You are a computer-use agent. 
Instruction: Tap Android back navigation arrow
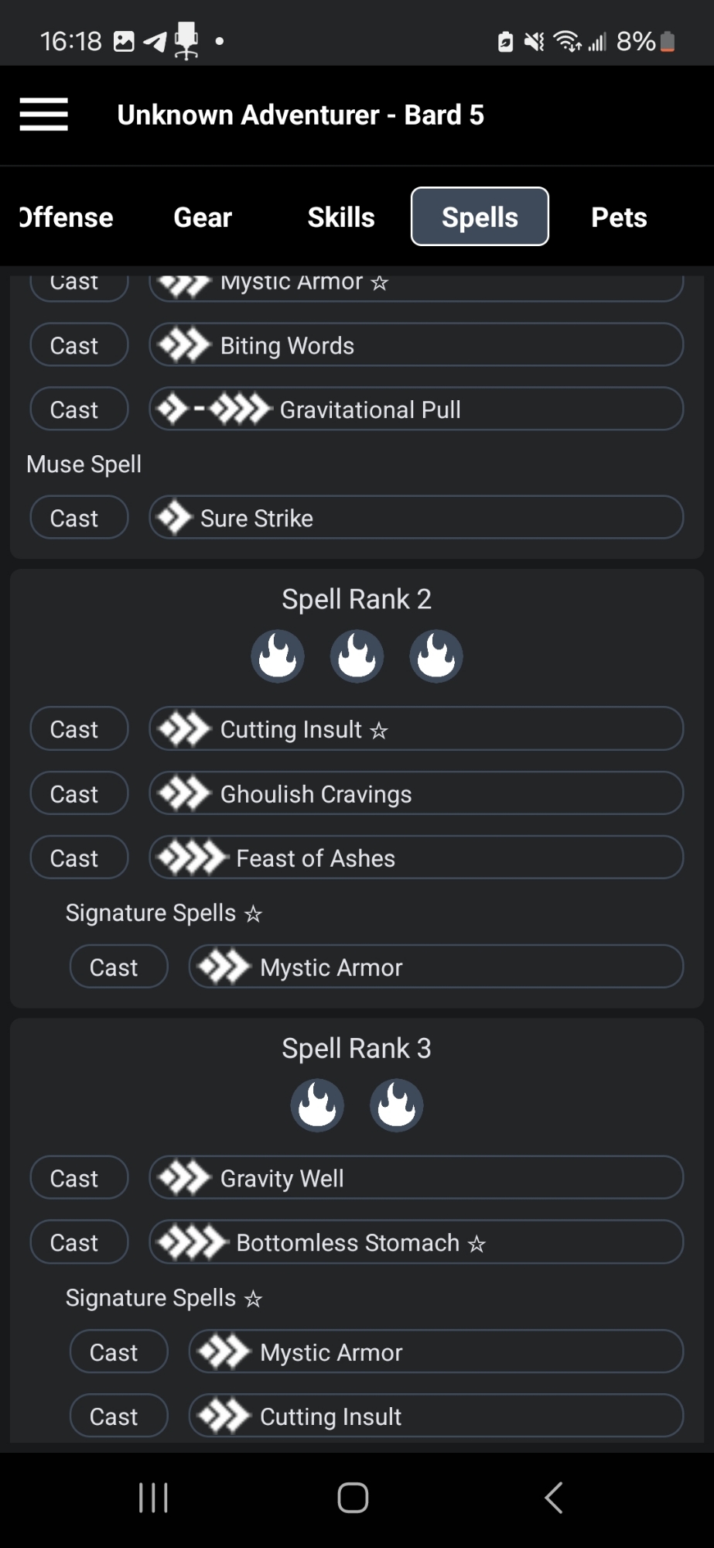tap(553, 1498)
